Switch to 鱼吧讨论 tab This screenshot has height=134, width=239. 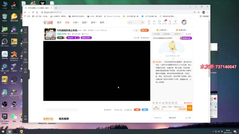tap(48, 119)
